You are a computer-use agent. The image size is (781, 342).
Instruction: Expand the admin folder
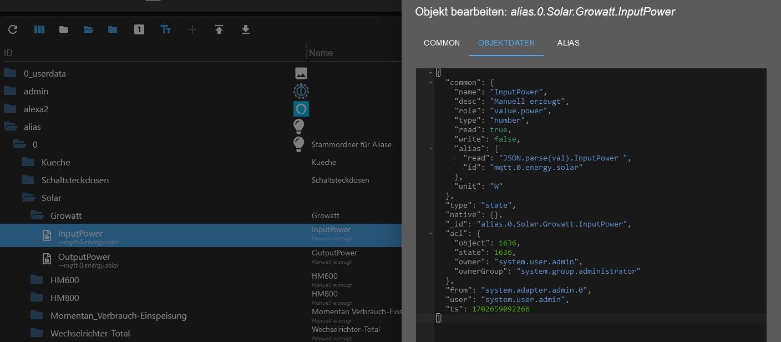10,91
